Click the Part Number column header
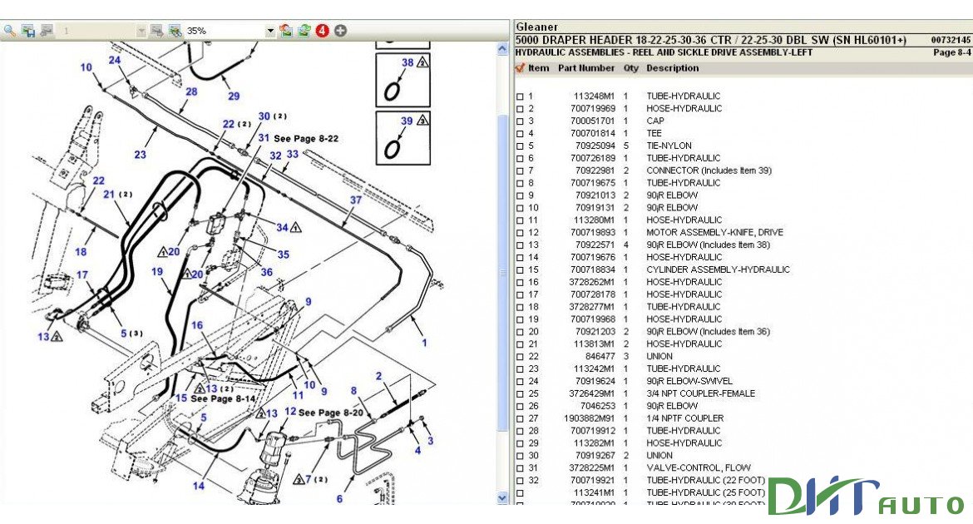Image resolution: width=973 pixels, height=524 pixels. point(585,67)
